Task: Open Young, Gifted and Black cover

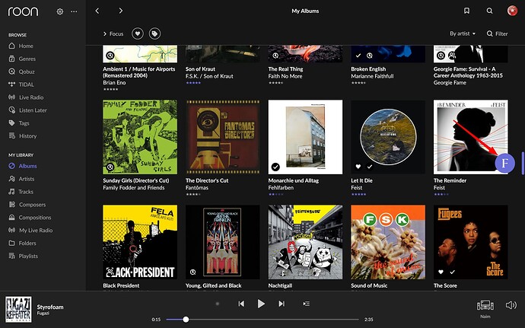Action: (x=223, y=242)
